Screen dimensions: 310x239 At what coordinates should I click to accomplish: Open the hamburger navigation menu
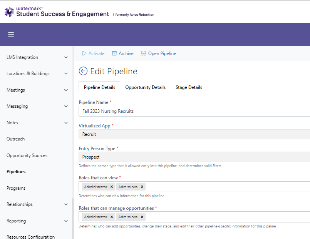point(11,34)
